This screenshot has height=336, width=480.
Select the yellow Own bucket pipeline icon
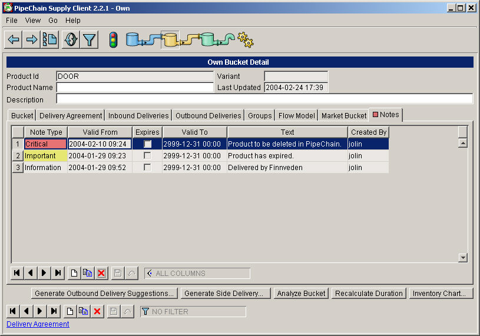(170, 40)
